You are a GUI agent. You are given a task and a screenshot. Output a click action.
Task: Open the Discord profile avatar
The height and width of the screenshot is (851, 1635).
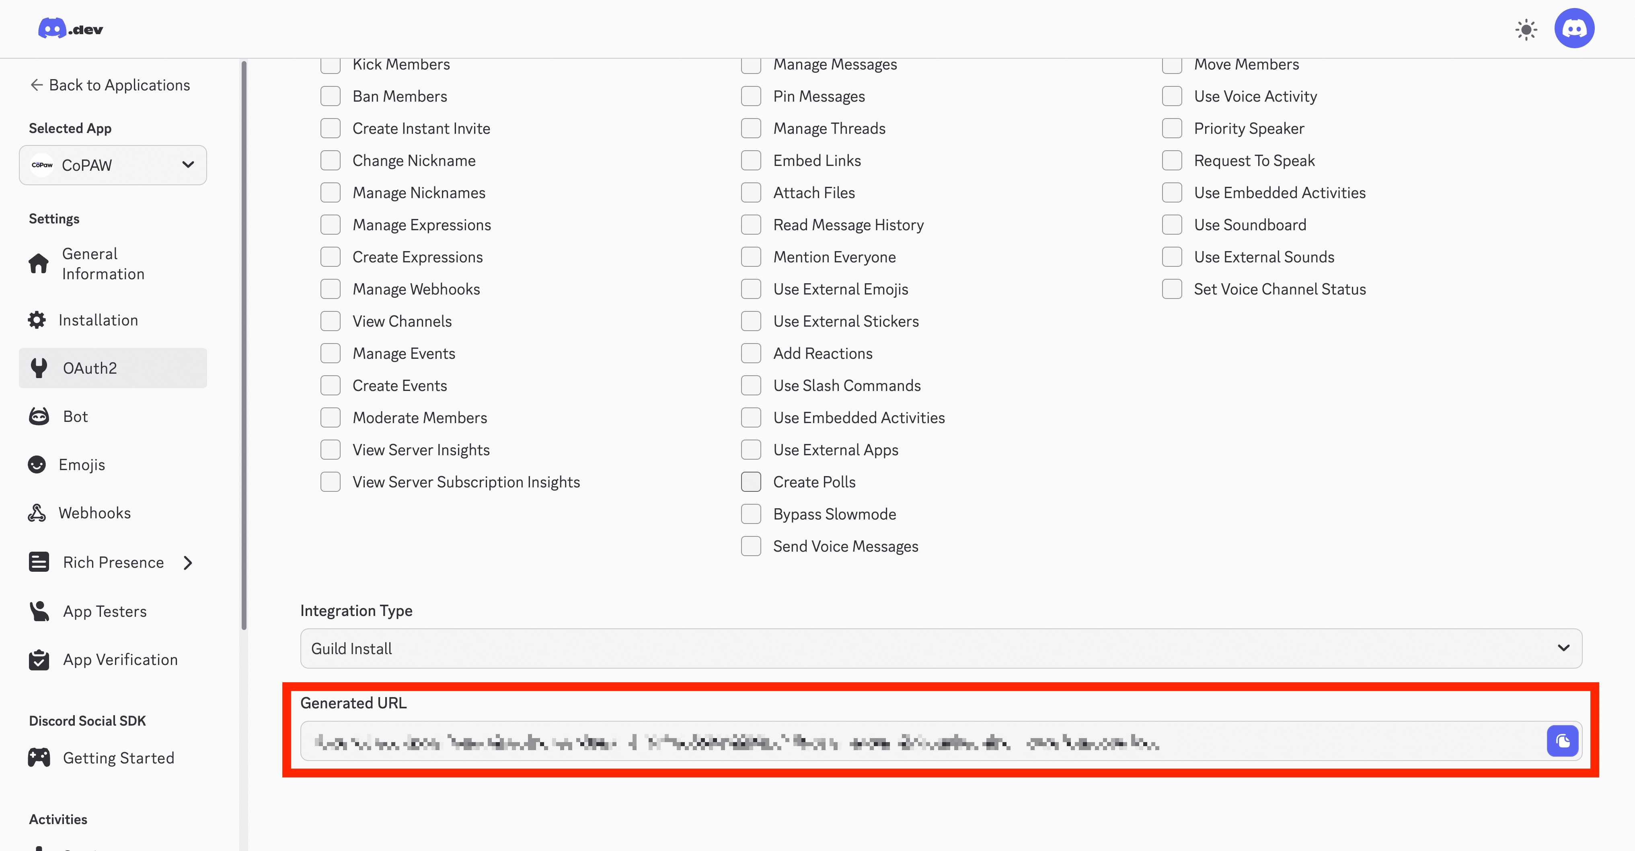point(1574,29)
